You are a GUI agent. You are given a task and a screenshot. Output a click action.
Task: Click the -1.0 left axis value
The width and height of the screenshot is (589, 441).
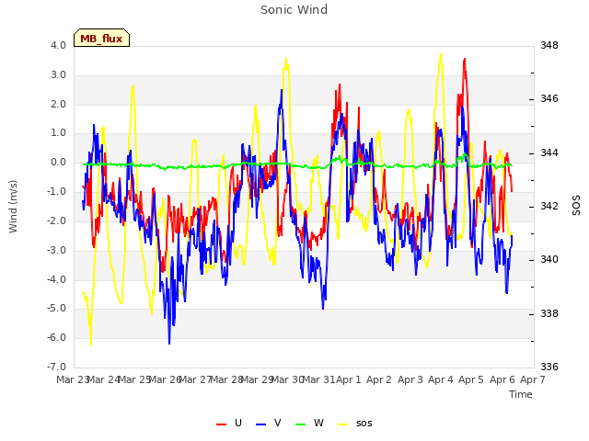(x=56, y=192)
